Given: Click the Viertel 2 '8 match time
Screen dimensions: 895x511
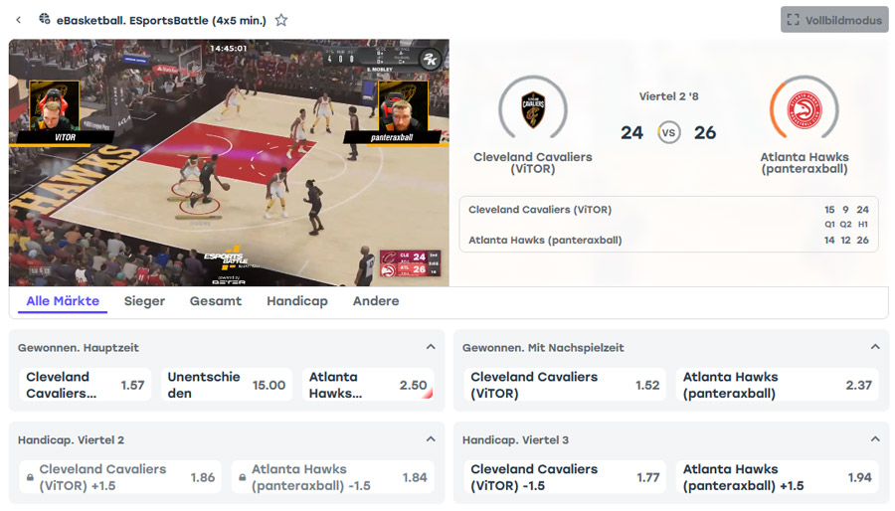Looking at the screenshot, I should click(668, 96).
